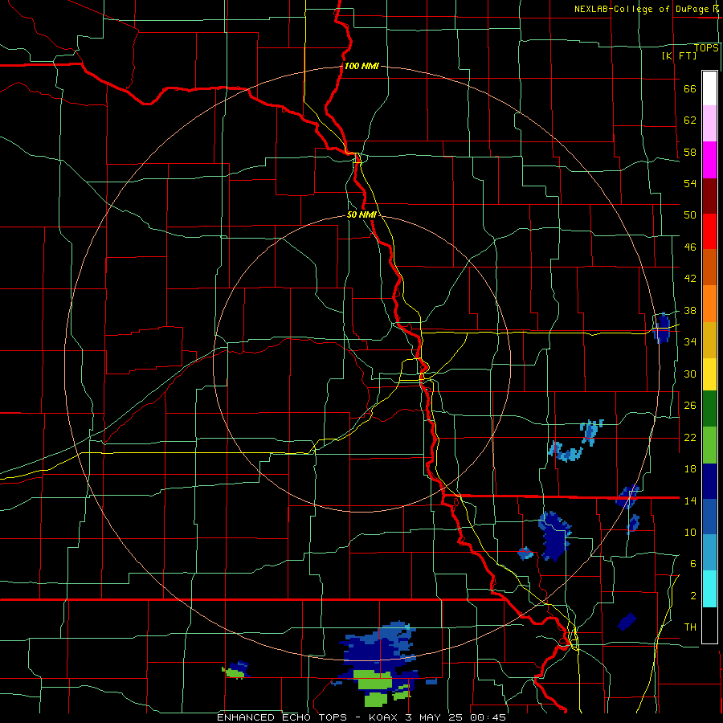Click the black TH legend swatch
The height and width of the screenshot is (723, 723).
(709, 625)
